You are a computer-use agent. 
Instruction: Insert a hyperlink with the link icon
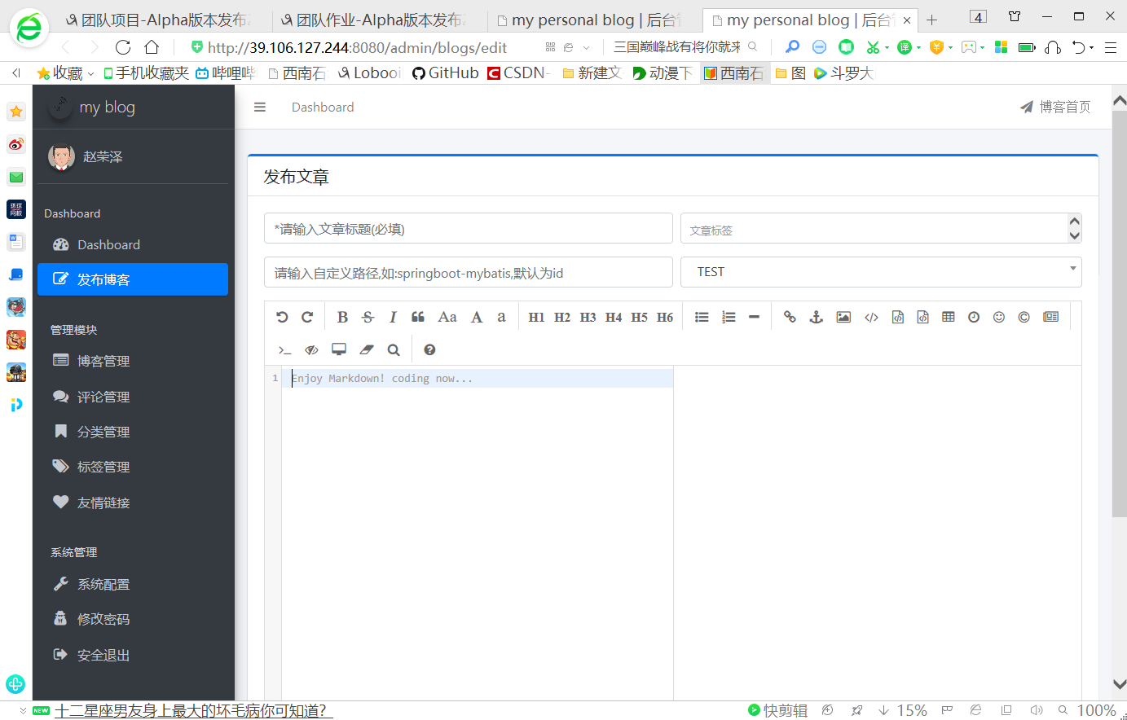790,317
